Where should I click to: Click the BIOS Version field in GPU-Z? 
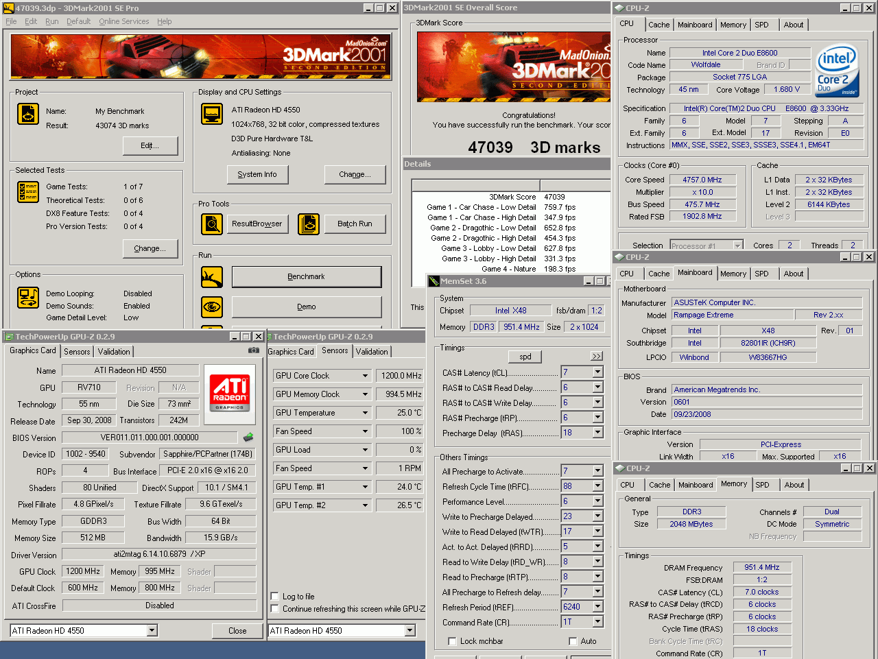(150, 438)
